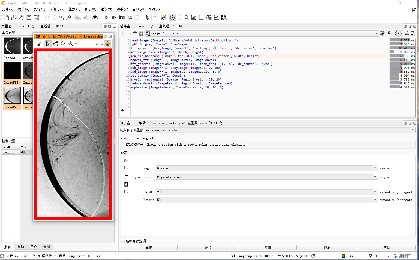Viewport: 419px width, 260px height.
Task: Open the operator name input dropdown
Action: point(413,130)
